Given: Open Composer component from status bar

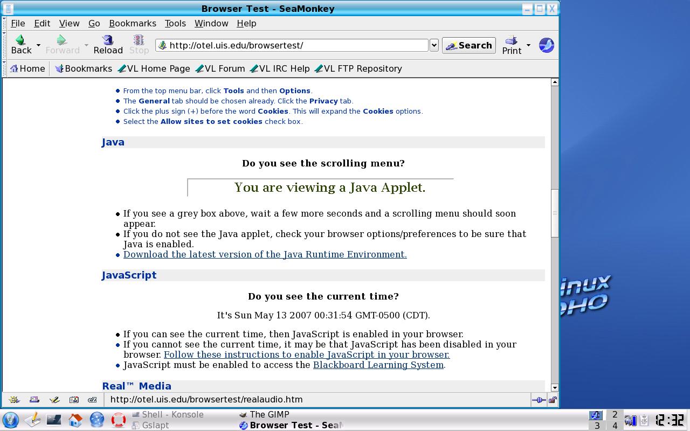Looking at the screenshot, I should coord(54,400).
